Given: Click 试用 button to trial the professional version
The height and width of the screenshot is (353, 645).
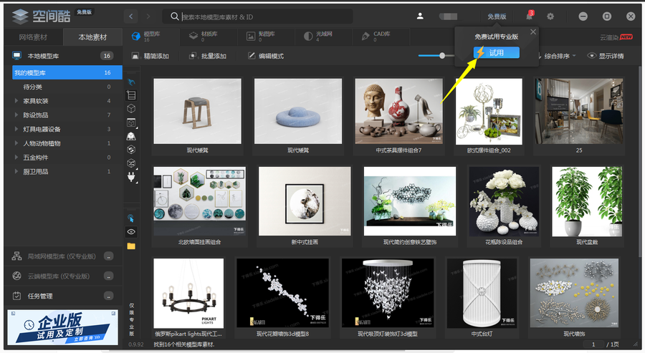Looking at the screenshot, I should click(x=497, y=52).
